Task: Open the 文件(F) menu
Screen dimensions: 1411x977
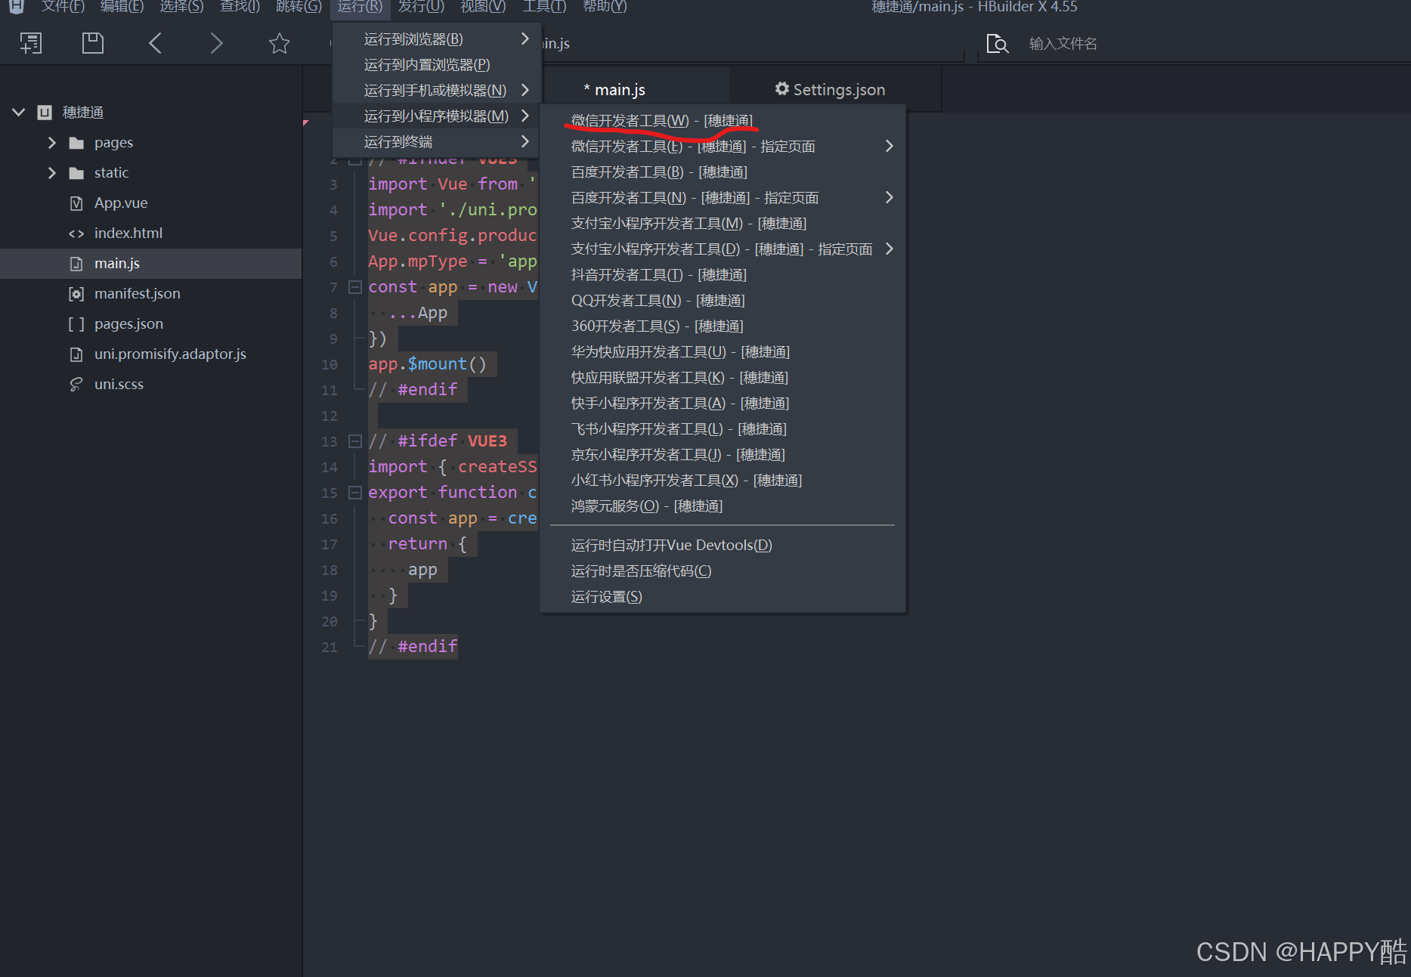Action: [63, 7]
